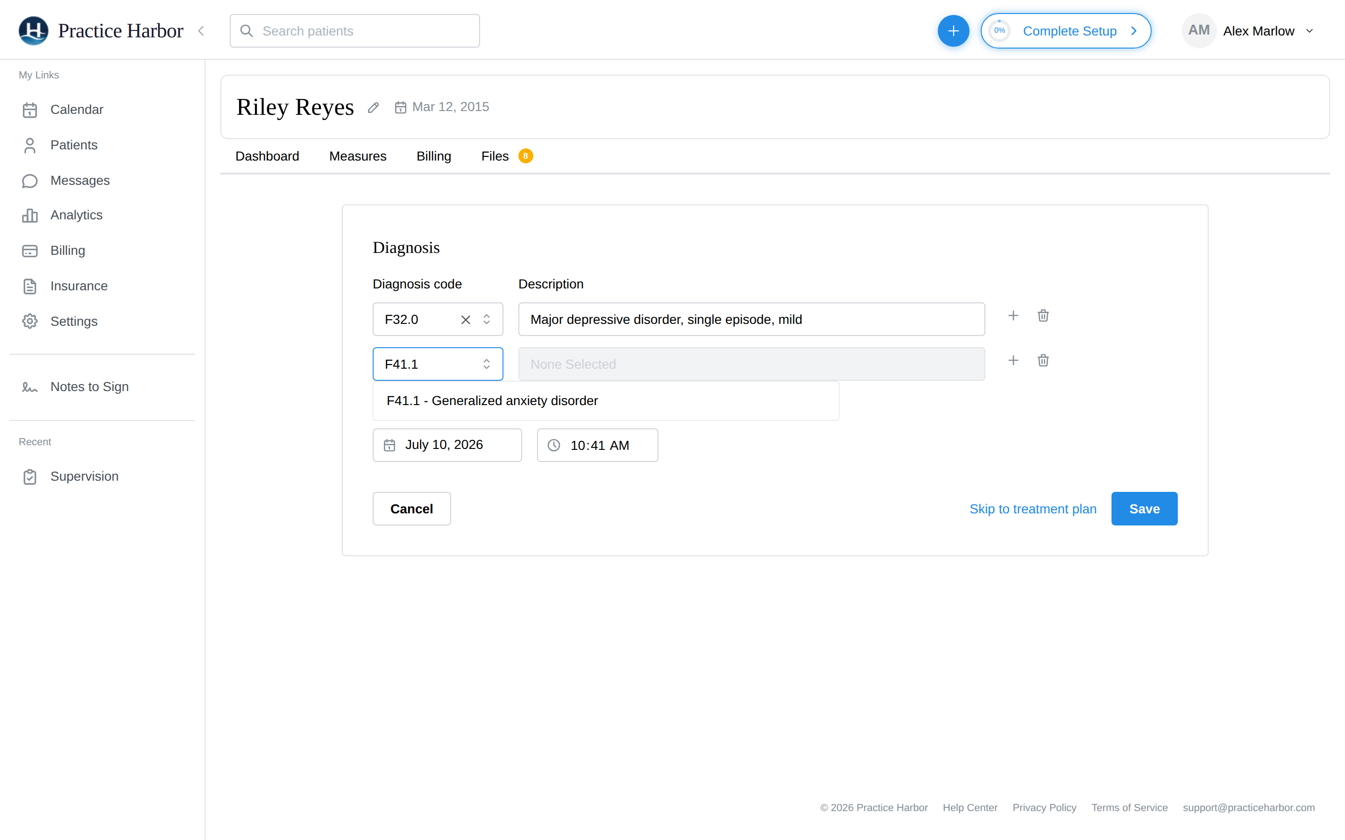Click the Riley Reyes patient name
This screenshot has height=840, width=1345.
pyautogui.click(x=295, y=107)
